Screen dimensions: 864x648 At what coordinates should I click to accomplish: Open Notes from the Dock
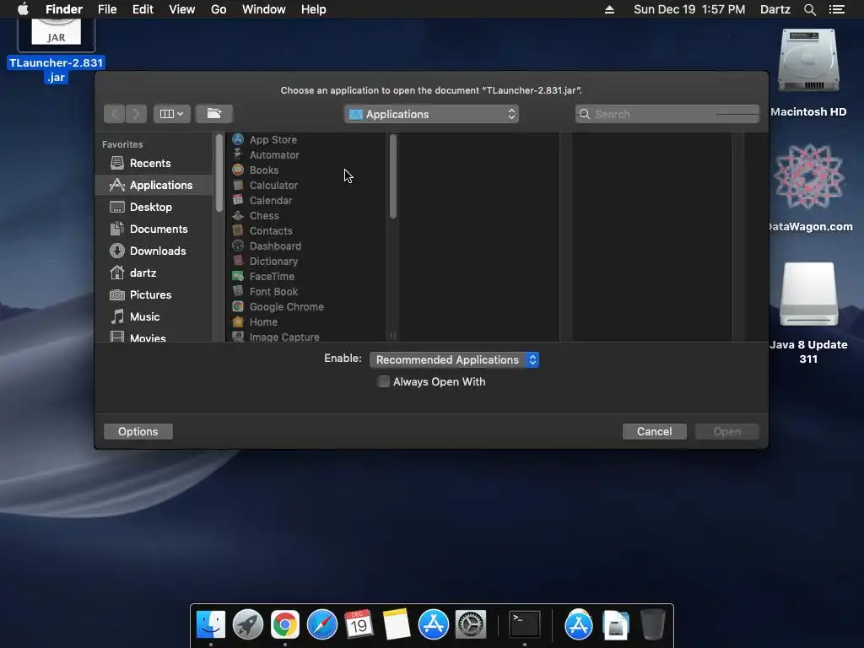[397, 624]
